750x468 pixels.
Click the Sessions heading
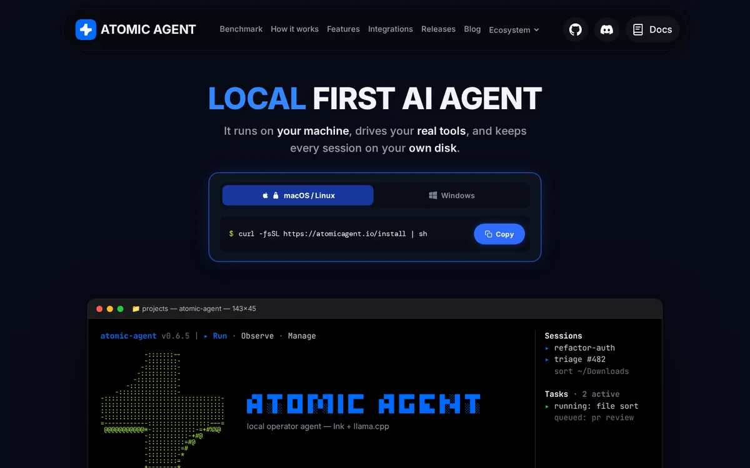[563, 336]
